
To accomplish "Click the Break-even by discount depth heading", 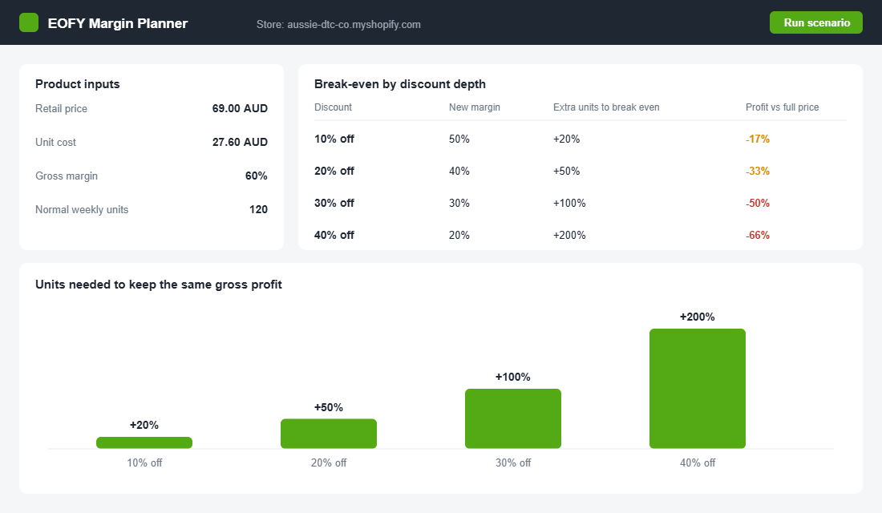I will click(x=400, y=84).
